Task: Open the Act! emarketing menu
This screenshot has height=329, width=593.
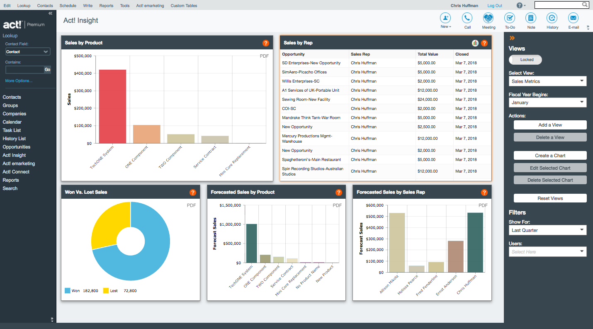Action: (x=150, y=6)
